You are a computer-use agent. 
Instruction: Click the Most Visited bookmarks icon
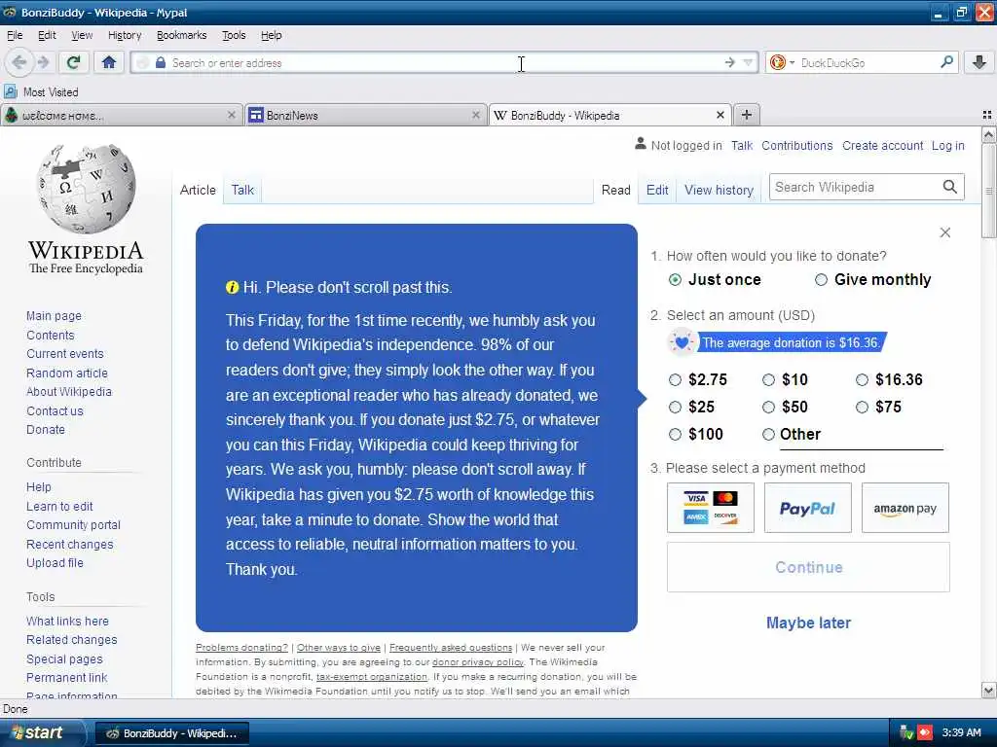(11, 92)
